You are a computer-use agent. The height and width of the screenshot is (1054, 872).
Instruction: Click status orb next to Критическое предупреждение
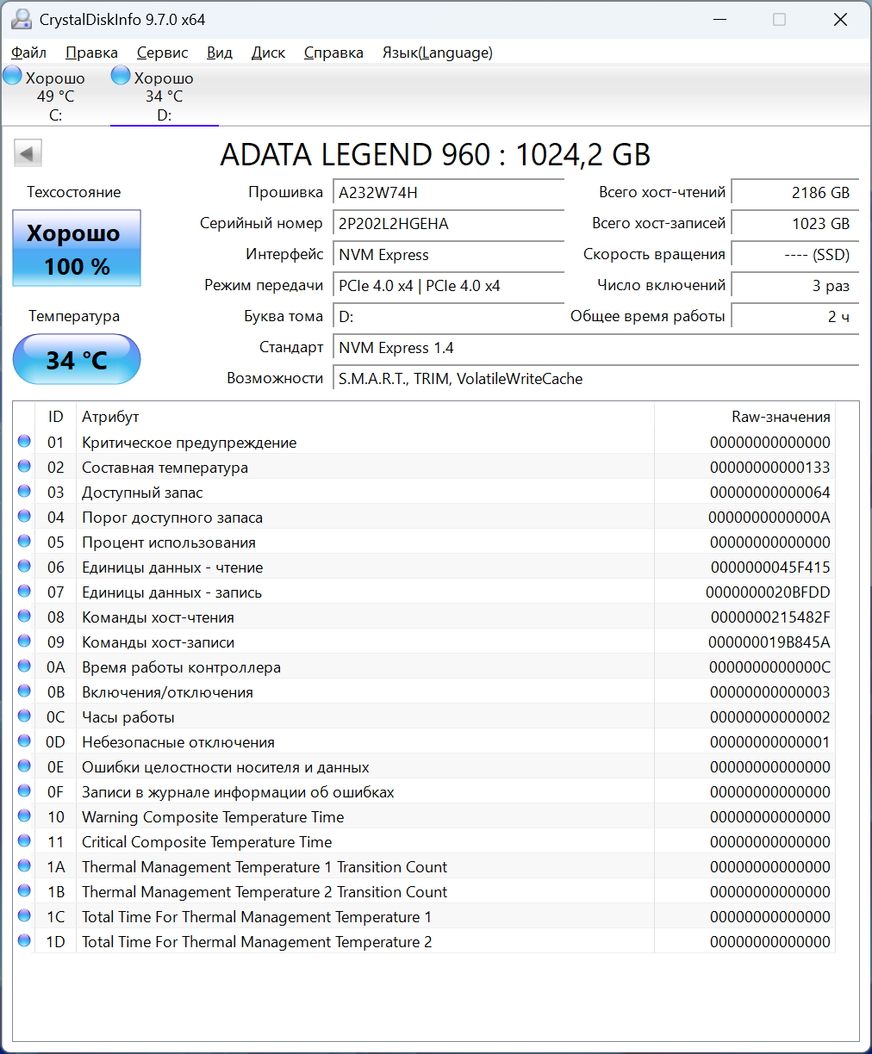pyautogui.click(x=24, y=442)
